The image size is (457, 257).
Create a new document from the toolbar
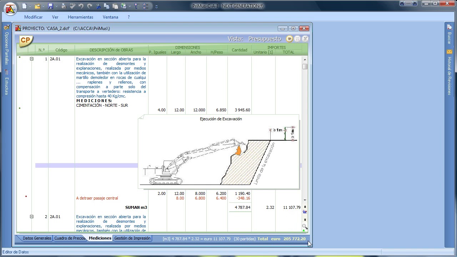pyautogui.click(x=24, y=6)
